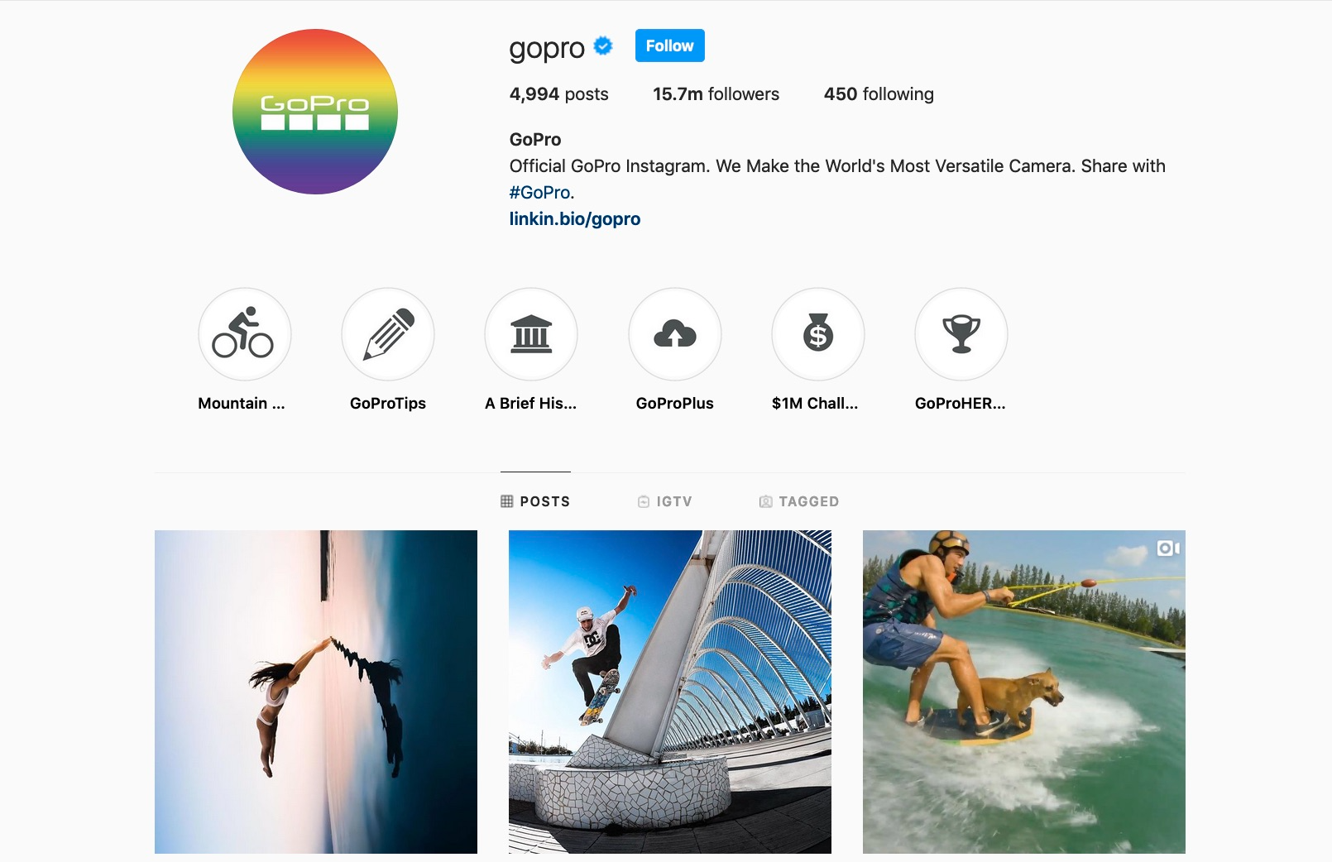Click the video camera icon on wakeboard post
The image size is (1332, 862).
[x=1167, y=548]
